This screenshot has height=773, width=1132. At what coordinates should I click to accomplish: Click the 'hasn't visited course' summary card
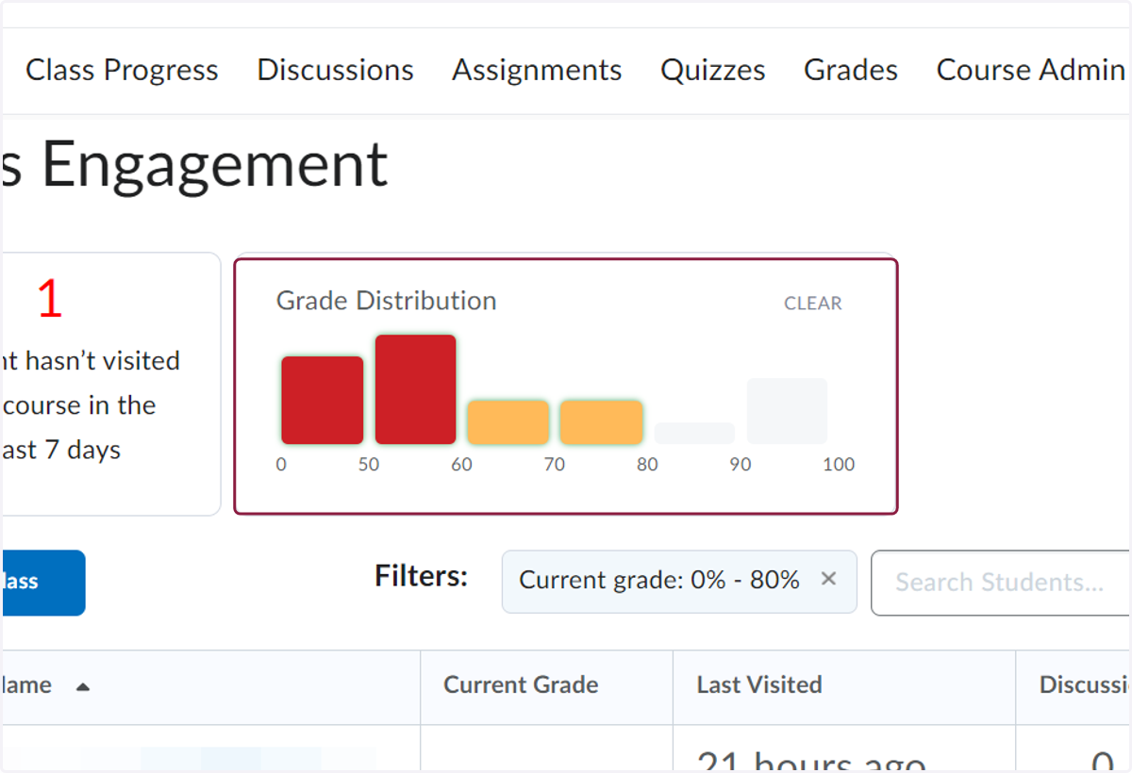point(110,384)
